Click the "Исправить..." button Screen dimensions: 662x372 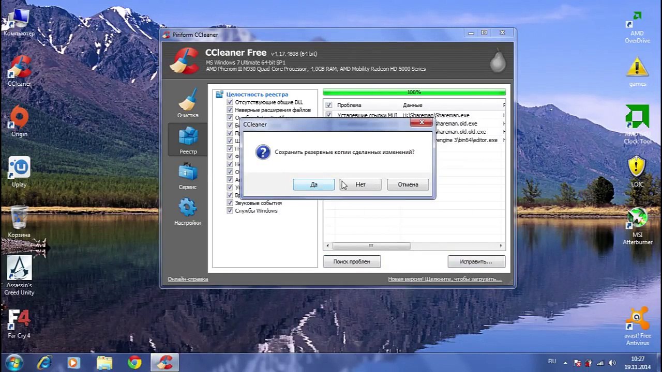[x=476, y=261]
